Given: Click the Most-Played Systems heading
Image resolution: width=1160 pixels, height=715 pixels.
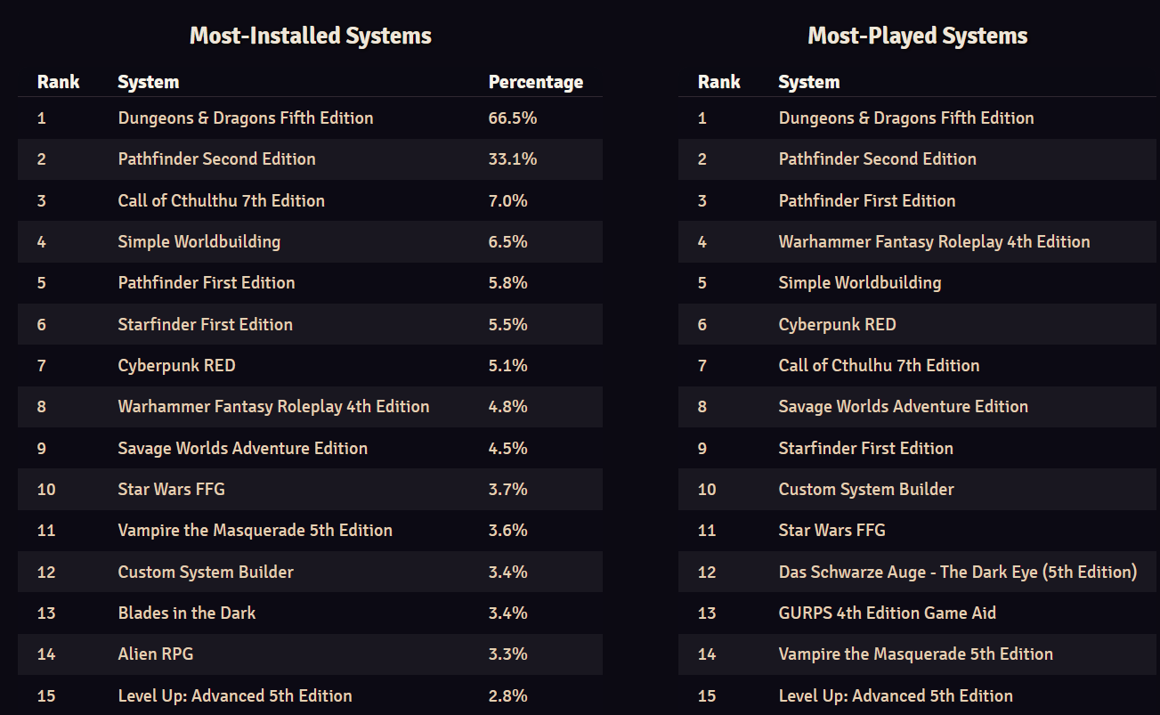Looking at the screenshot, I should tap(917, 37).
